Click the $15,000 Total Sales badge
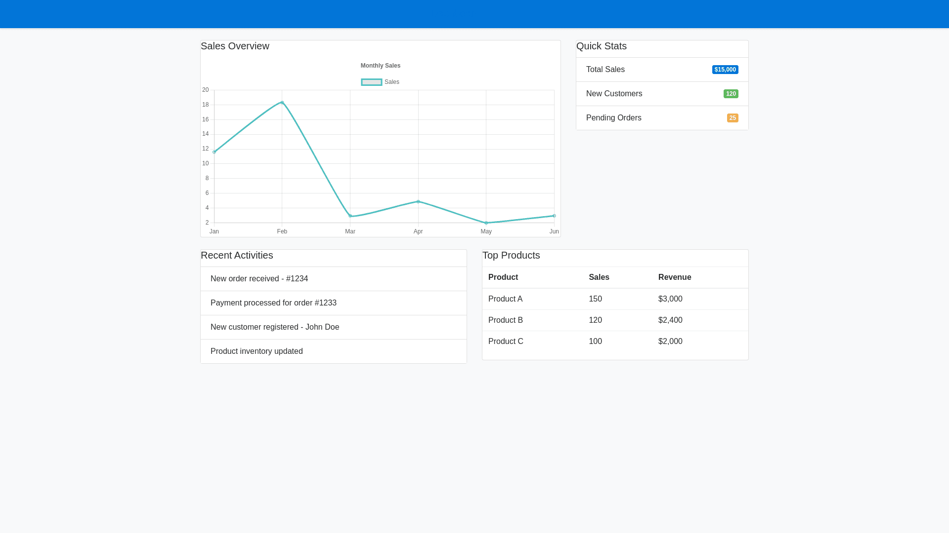949x533 pixels. pyautogui.click(x=725, y=70)
